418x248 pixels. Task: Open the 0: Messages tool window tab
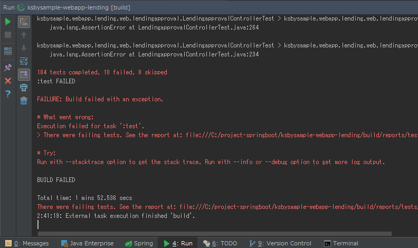tap(27, 243)
